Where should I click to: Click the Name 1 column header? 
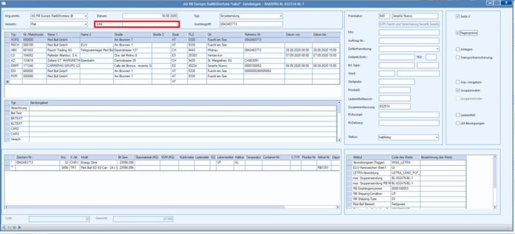pos(63,35)
